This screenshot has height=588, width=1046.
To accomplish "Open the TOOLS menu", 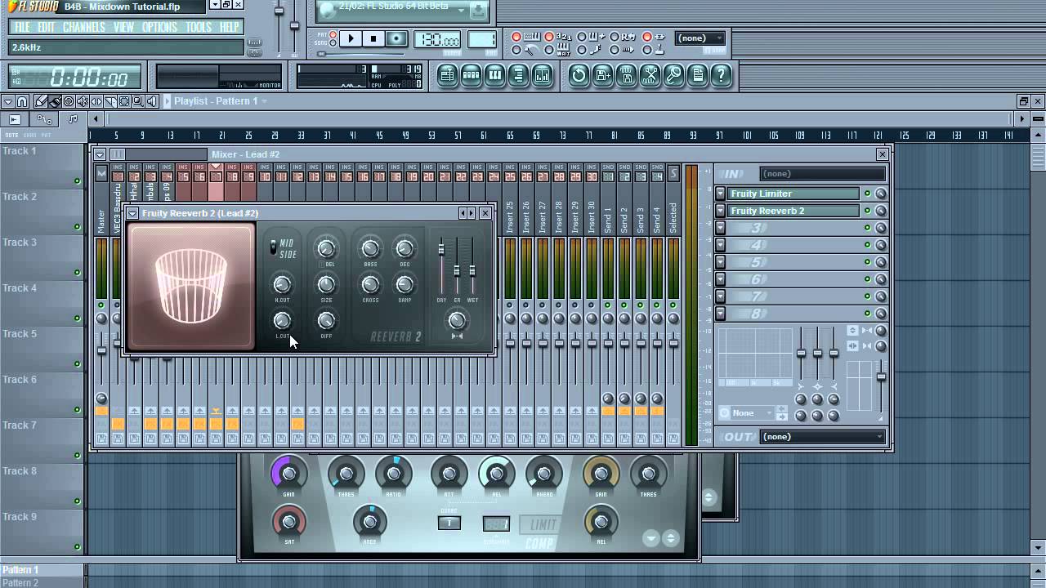I will (199, 27).
